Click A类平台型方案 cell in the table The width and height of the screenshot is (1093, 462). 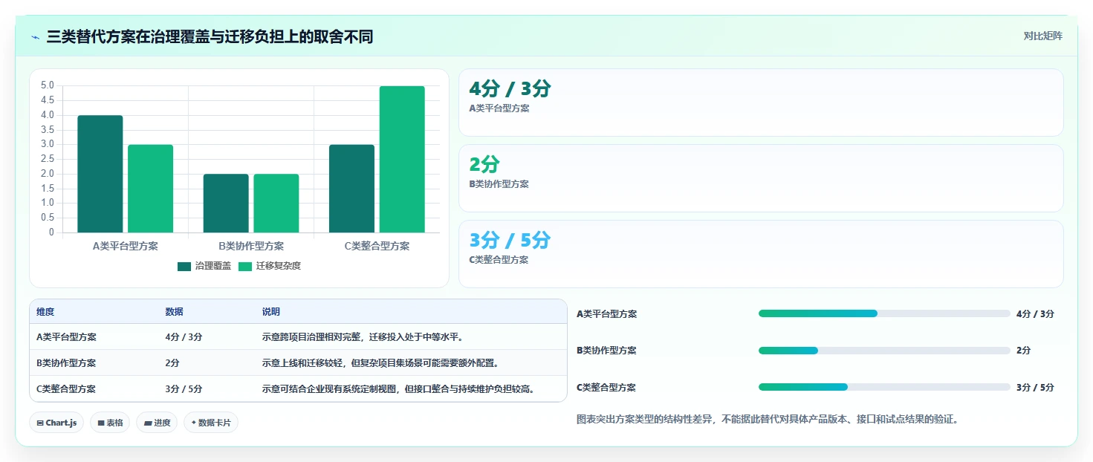pos(66,337)
